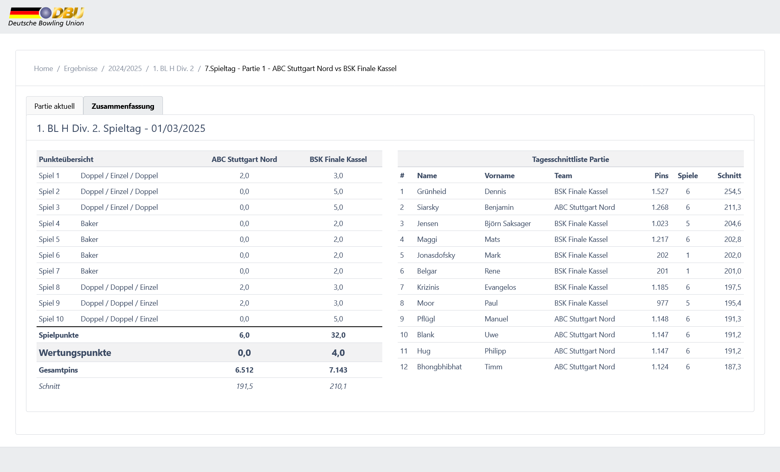Click the Punkteübersicht column header
The image size is (780, 472).
(66, 159)
